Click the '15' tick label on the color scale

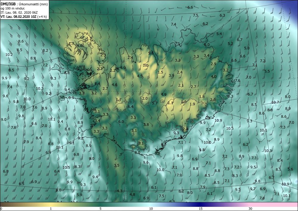[201, 209]
